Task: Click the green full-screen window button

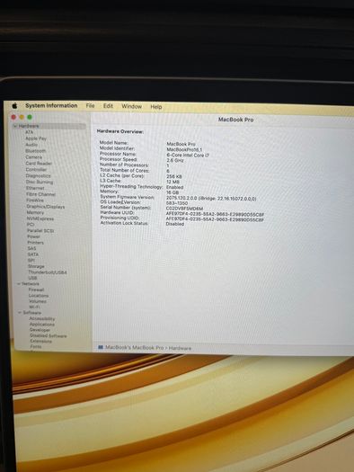Action: click(30, 117)
